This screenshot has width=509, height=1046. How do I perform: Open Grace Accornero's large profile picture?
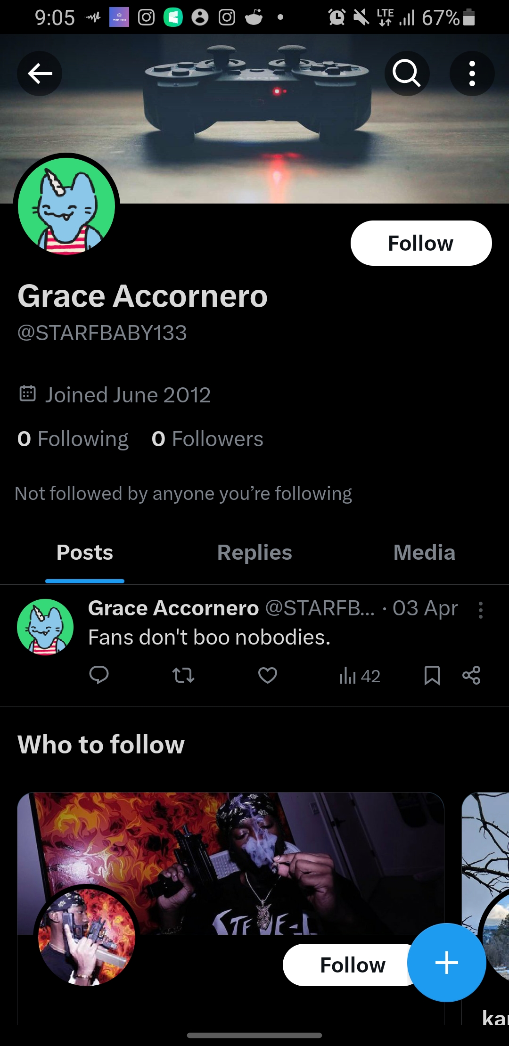pos(66,206)
